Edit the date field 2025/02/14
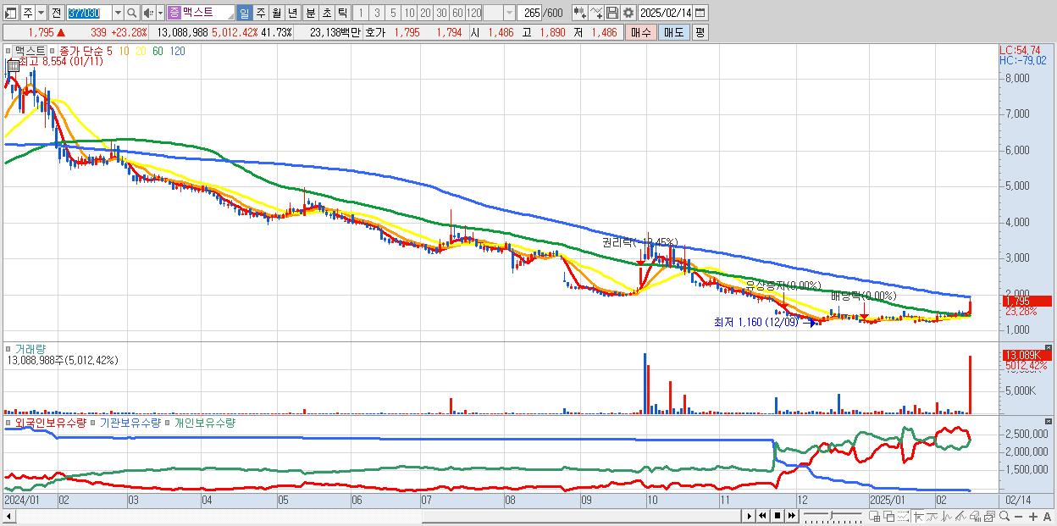Image resolution: width=1057 pixels, height=526 pixels. [x=665, y=13]
